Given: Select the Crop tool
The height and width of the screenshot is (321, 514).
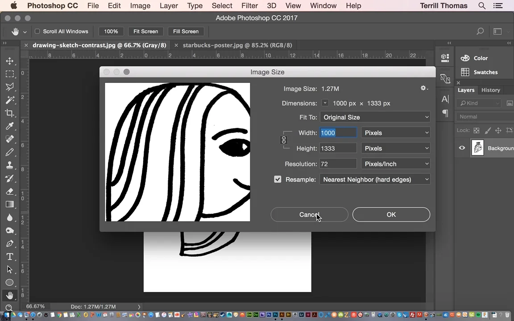Looking at the screenshot, I should [x=9, y=113].
